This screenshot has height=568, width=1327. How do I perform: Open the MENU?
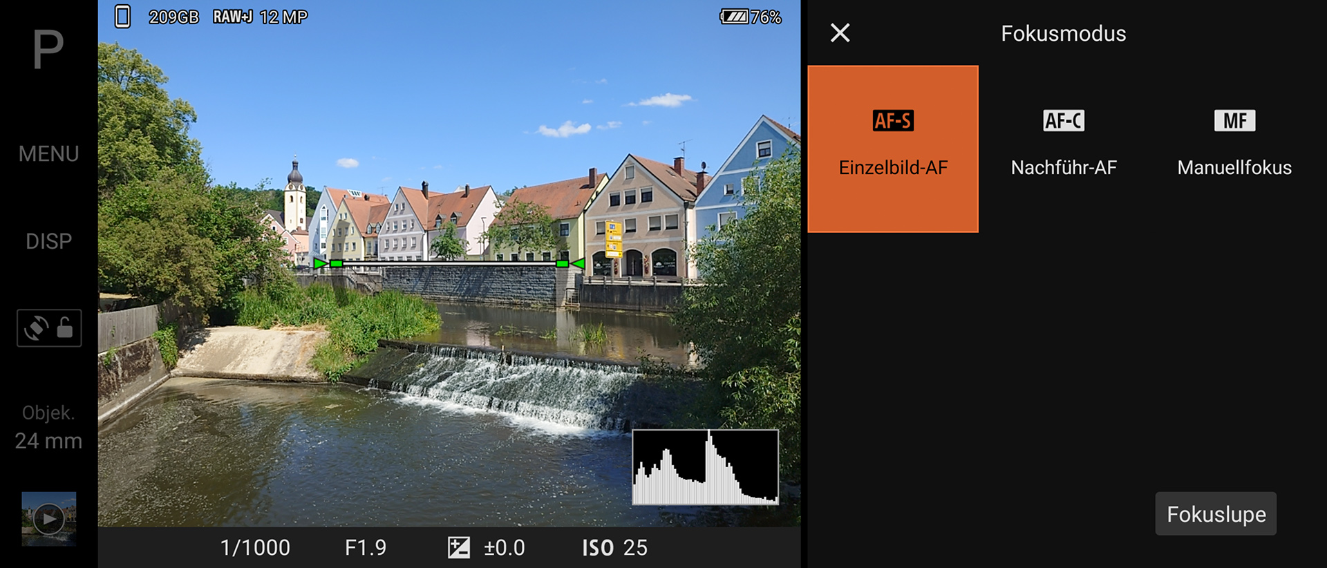tap(48, 153)
